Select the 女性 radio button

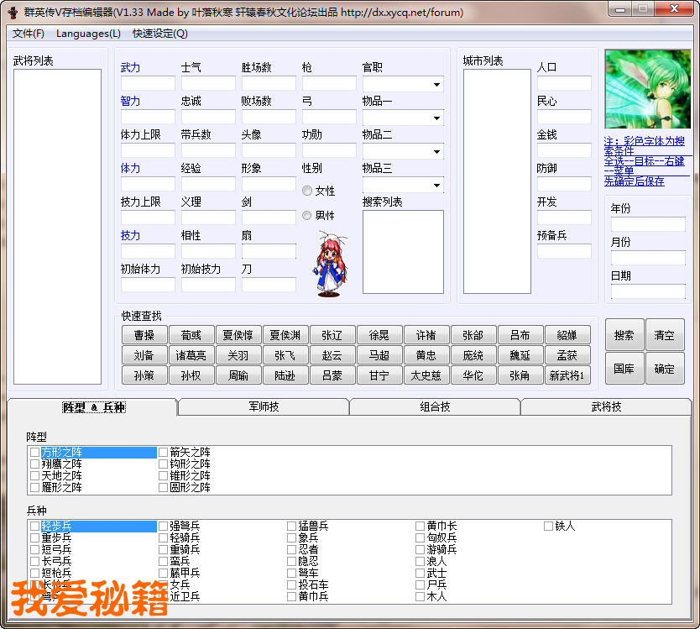click(307, 191)
